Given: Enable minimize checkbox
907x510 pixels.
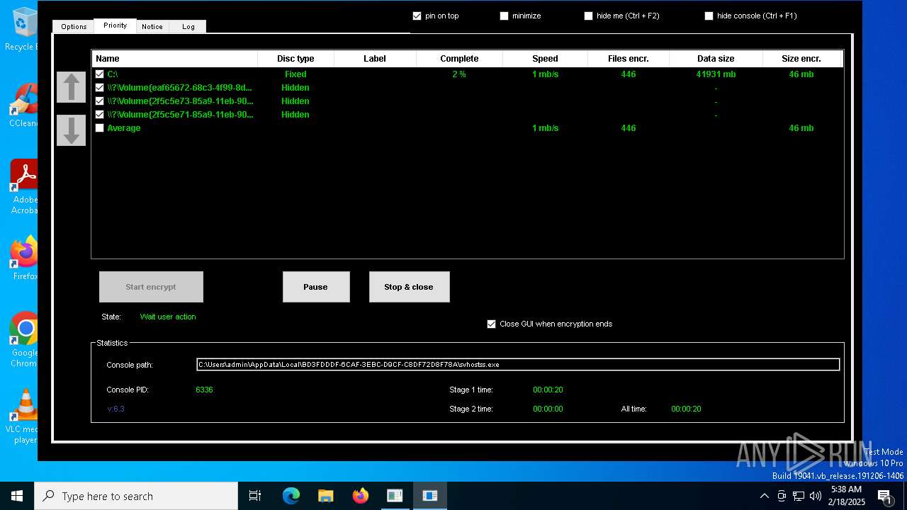Looking at the screenshot, I should click(504, 16).
